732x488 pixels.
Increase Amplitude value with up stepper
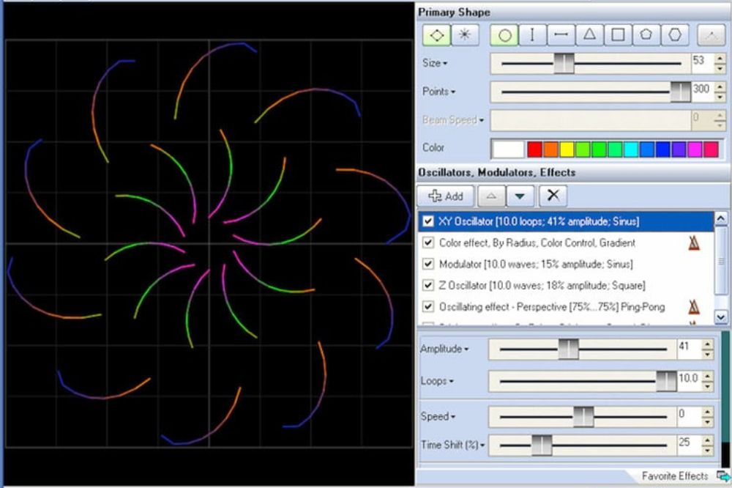[708, 344]
